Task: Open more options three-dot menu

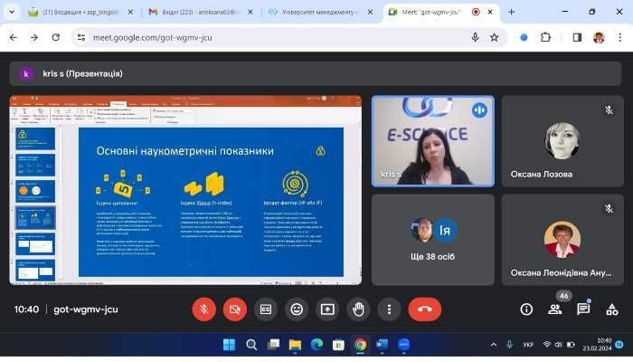Action: tap(389, 309)
